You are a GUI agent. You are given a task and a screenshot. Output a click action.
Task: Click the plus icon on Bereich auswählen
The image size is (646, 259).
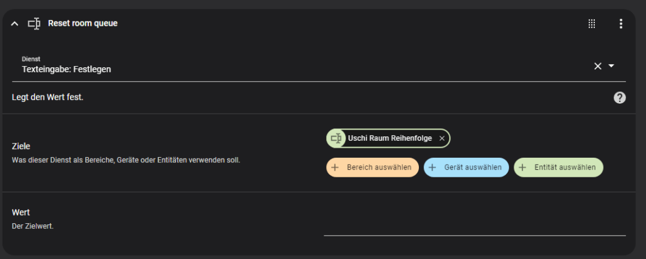(335, 167)
